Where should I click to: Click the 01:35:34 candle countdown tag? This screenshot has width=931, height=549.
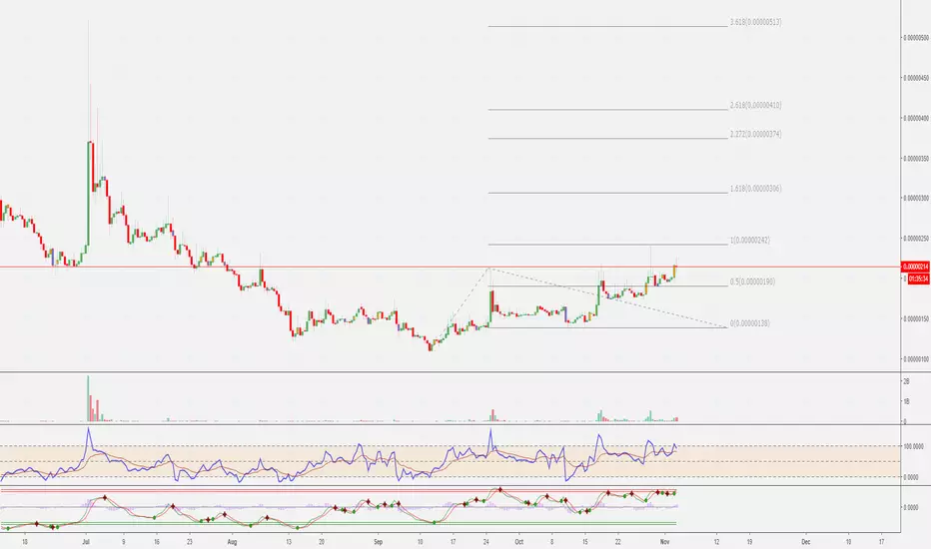point(918,278)
